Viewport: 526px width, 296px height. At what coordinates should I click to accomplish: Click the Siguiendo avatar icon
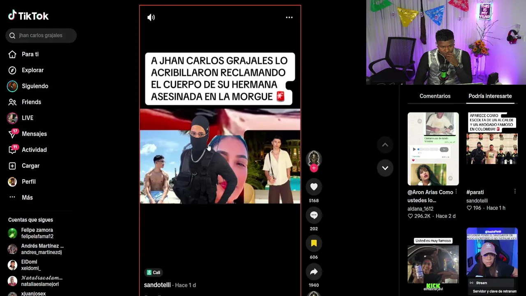pyautogui.click(x=12, y=86)
